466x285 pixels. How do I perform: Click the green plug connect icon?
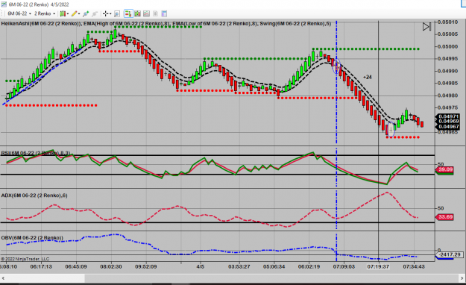pos(86,13)
